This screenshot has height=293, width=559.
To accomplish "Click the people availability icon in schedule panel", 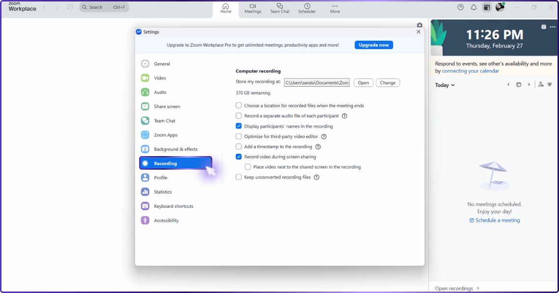I will pos(541,85).
